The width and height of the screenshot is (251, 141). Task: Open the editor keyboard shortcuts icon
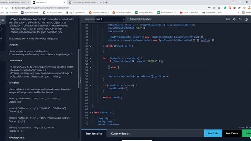pyautogui.click(x=228, y=19)
